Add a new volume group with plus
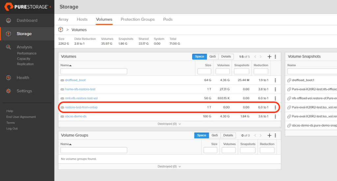The image size is (337, 181). click(x=269, y=136)
